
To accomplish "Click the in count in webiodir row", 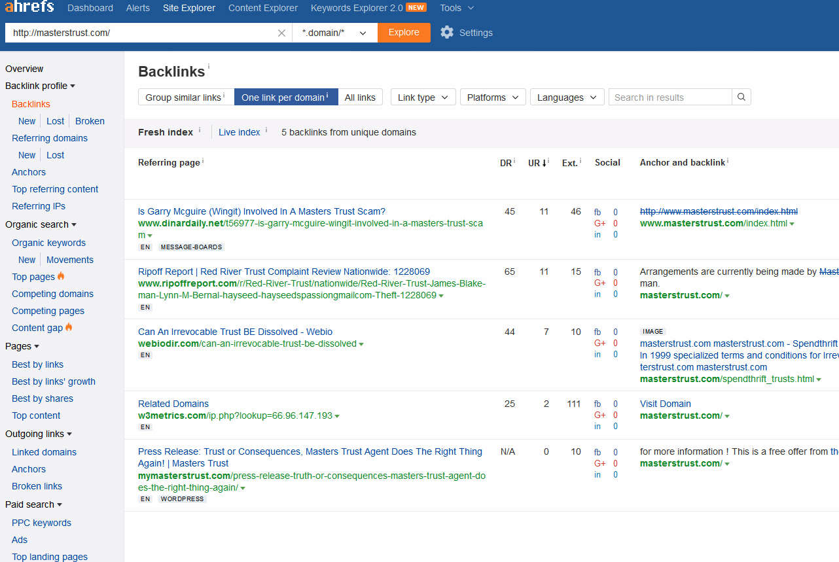I will point(615,355).
